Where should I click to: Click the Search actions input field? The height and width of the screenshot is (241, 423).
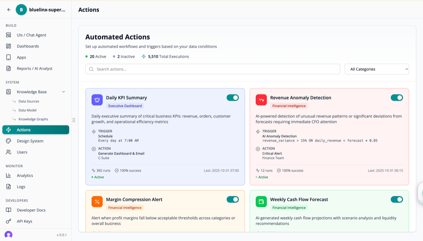213,69
